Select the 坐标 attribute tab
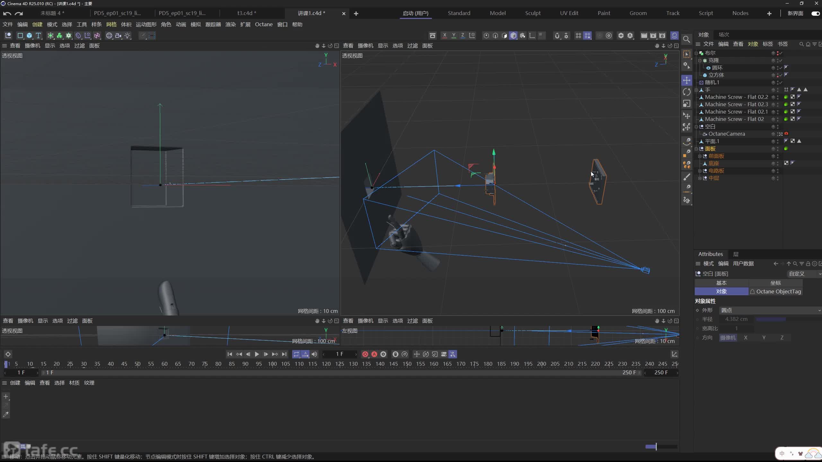Screen dimensions: 822x462 click(x=775, y=283)
